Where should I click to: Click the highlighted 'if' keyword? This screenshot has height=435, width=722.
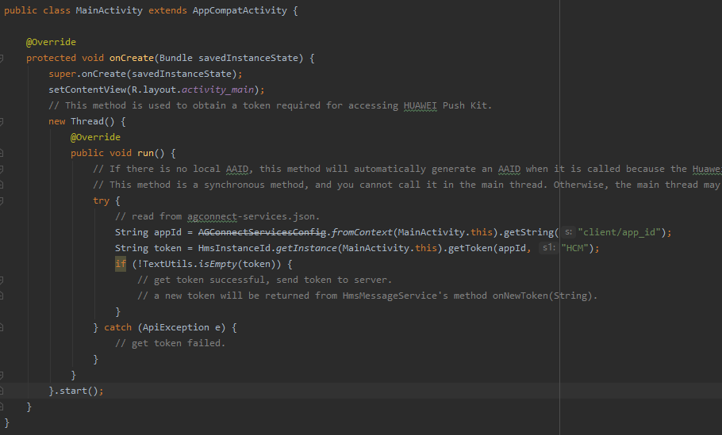point(121,264)
